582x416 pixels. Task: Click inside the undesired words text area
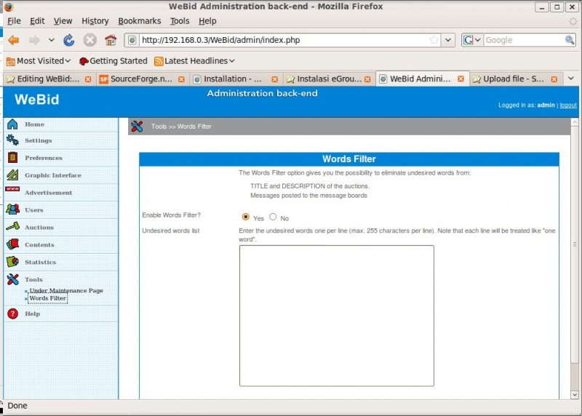coord(336,315)
